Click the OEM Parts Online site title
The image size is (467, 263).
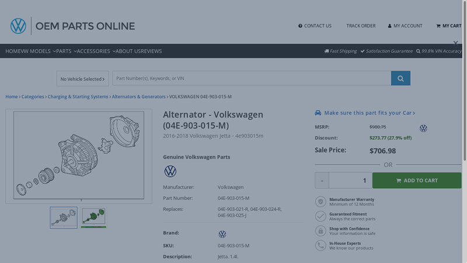[85, 26]
